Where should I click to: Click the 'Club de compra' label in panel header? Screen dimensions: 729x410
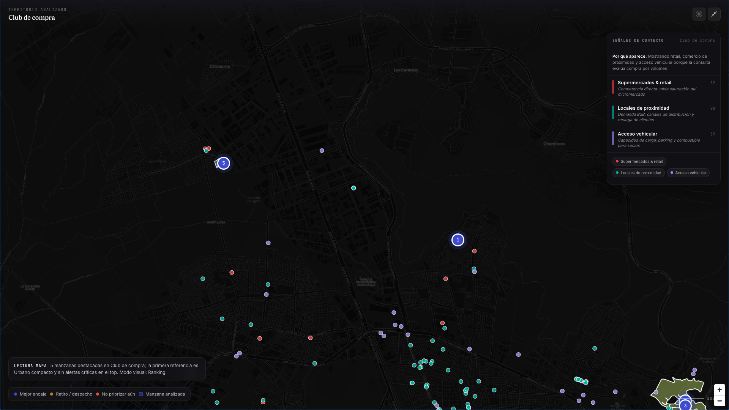[x=697, y=40]
